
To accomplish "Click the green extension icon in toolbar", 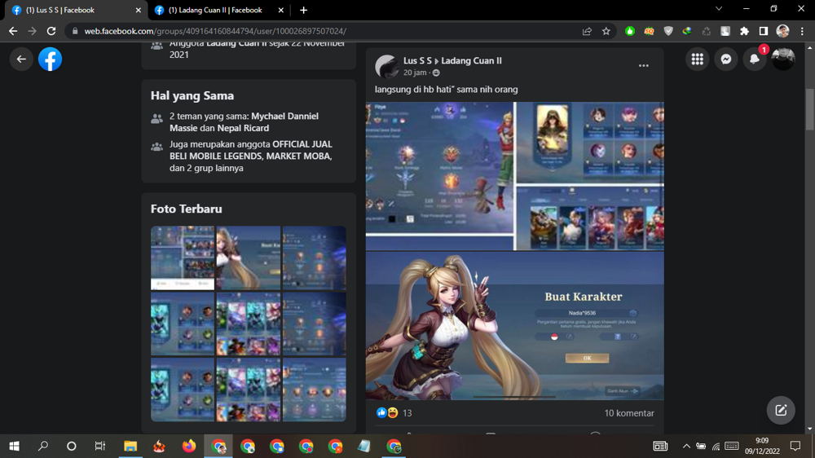I will click(x=629, y=31).
